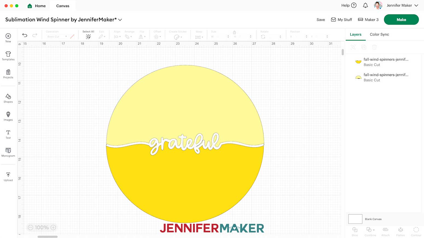Open the Operation Basic Cut dropdown
This screenshot has width=424, height=238.
pos(57,37)
